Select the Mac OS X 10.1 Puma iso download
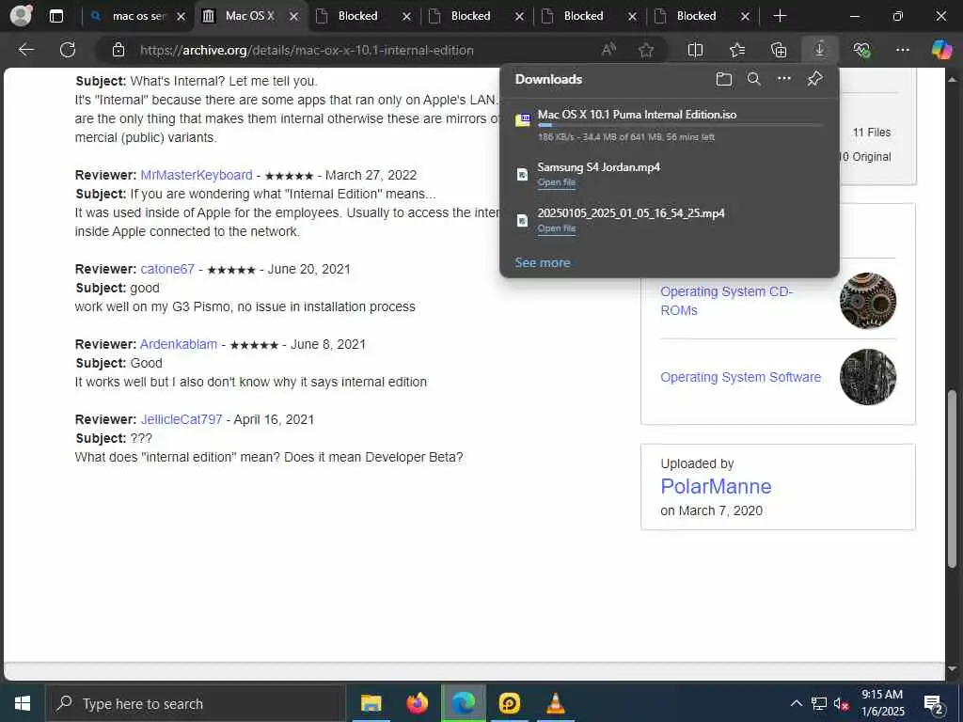 pyautogui.click(x=637, y=115)
